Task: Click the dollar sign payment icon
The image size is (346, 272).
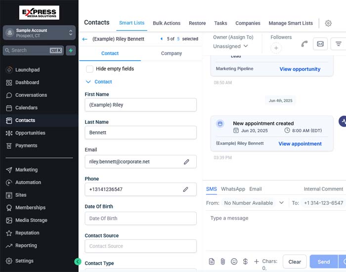Action: [x=245, y=262]
